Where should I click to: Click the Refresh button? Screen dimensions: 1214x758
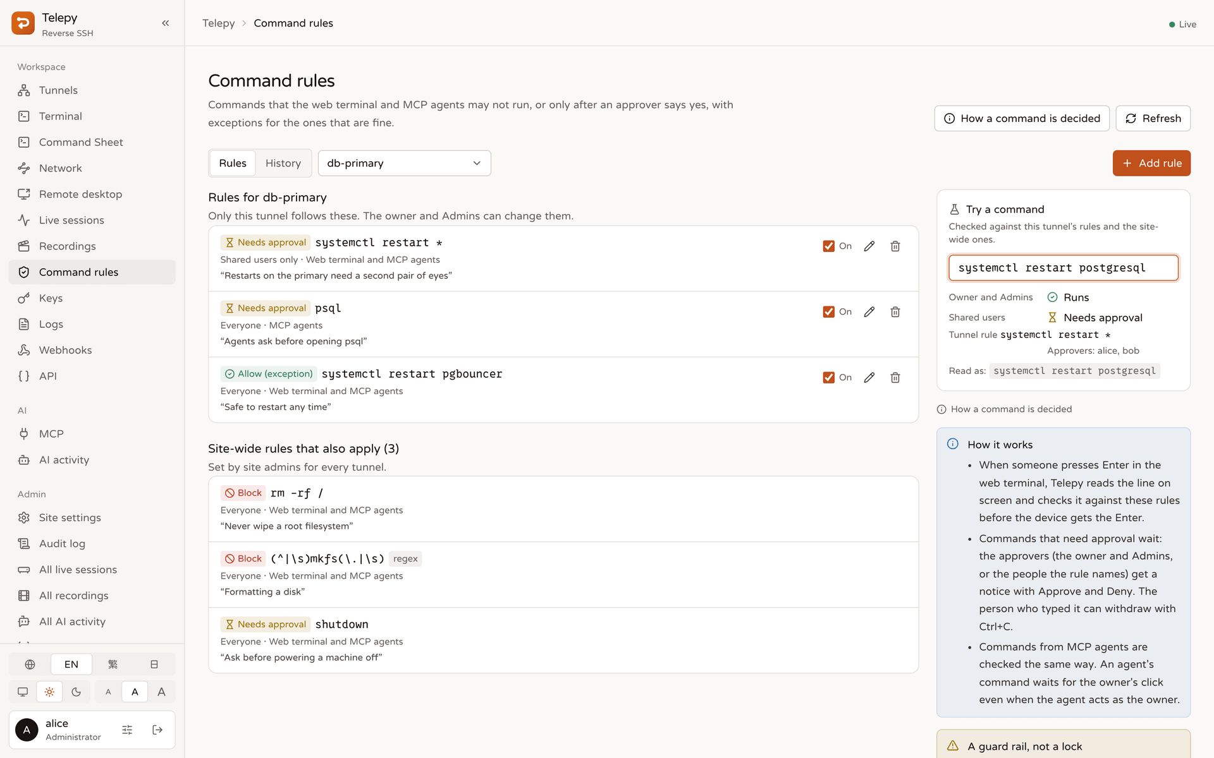[x=1153, y=119]
